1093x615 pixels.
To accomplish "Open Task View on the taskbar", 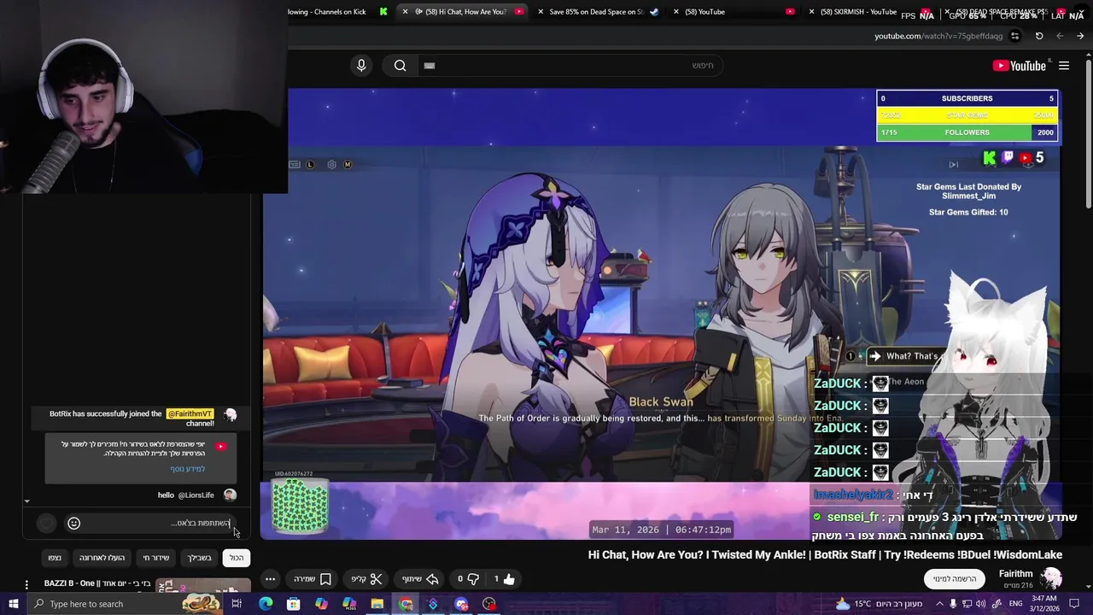I will pos(237,604).
